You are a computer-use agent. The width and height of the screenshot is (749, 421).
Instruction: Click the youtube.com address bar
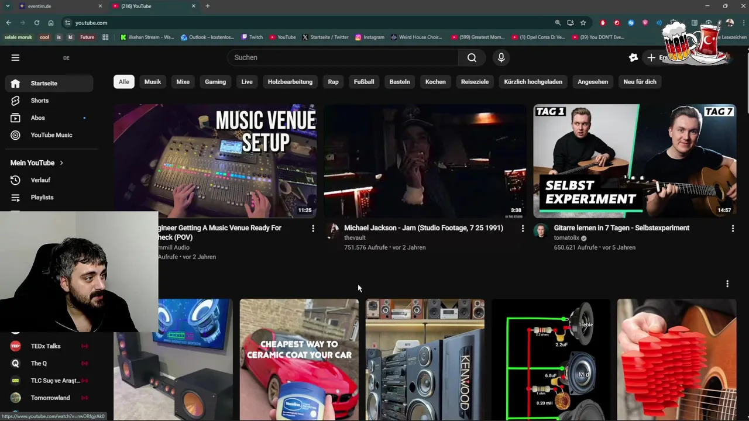pos(310,23)
